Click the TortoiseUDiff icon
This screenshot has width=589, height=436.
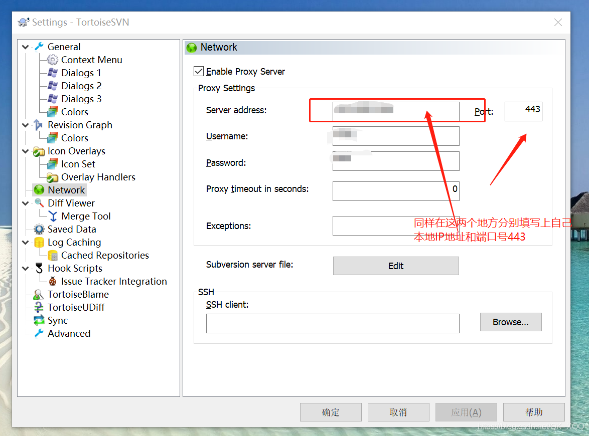click(x=39, y=307)
